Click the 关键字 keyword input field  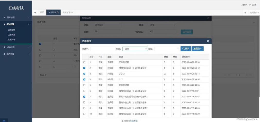click(x=103, y=49)
